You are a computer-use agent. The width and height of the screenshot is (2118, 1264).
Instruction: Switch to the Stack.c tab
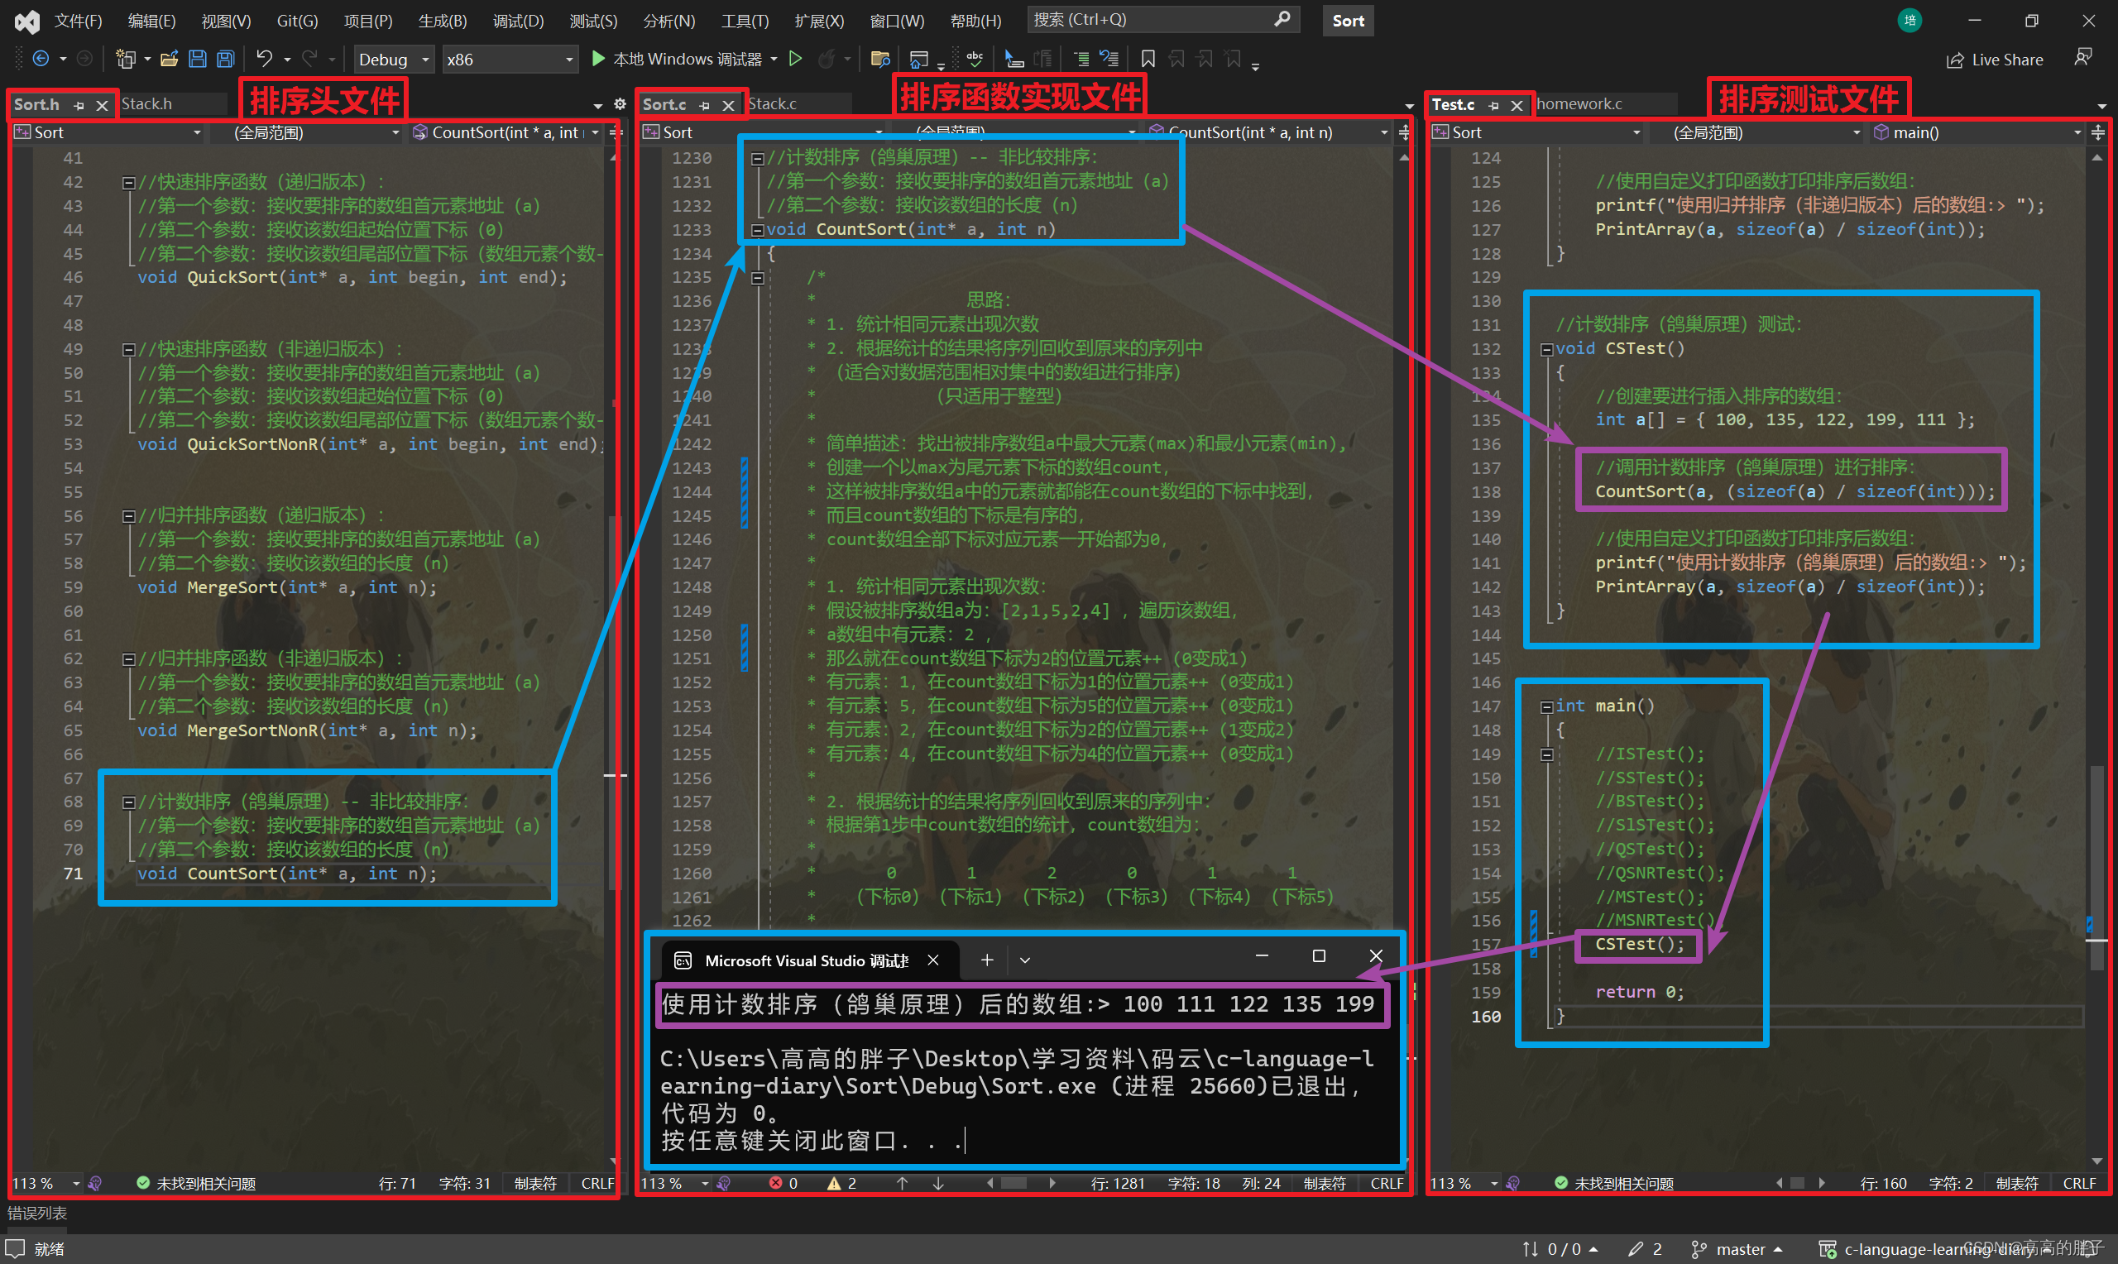coord(773,104)
